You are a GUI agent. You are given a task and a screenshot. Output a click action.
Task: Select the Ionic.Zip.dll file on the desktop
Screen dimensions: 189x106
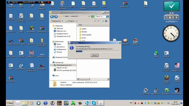11,17
